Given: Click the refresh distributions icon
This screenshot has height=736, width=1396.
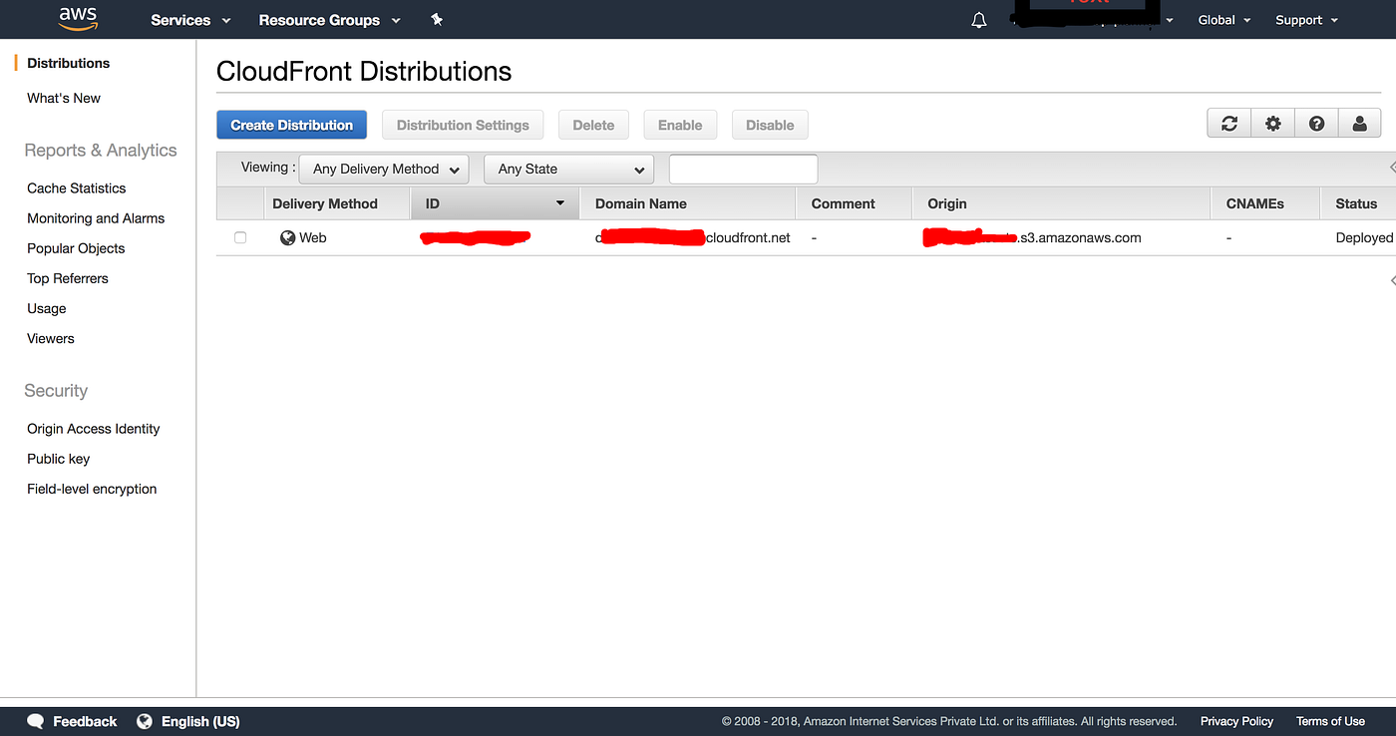Looking at the screenshot, I should (x=1228, y=123).
